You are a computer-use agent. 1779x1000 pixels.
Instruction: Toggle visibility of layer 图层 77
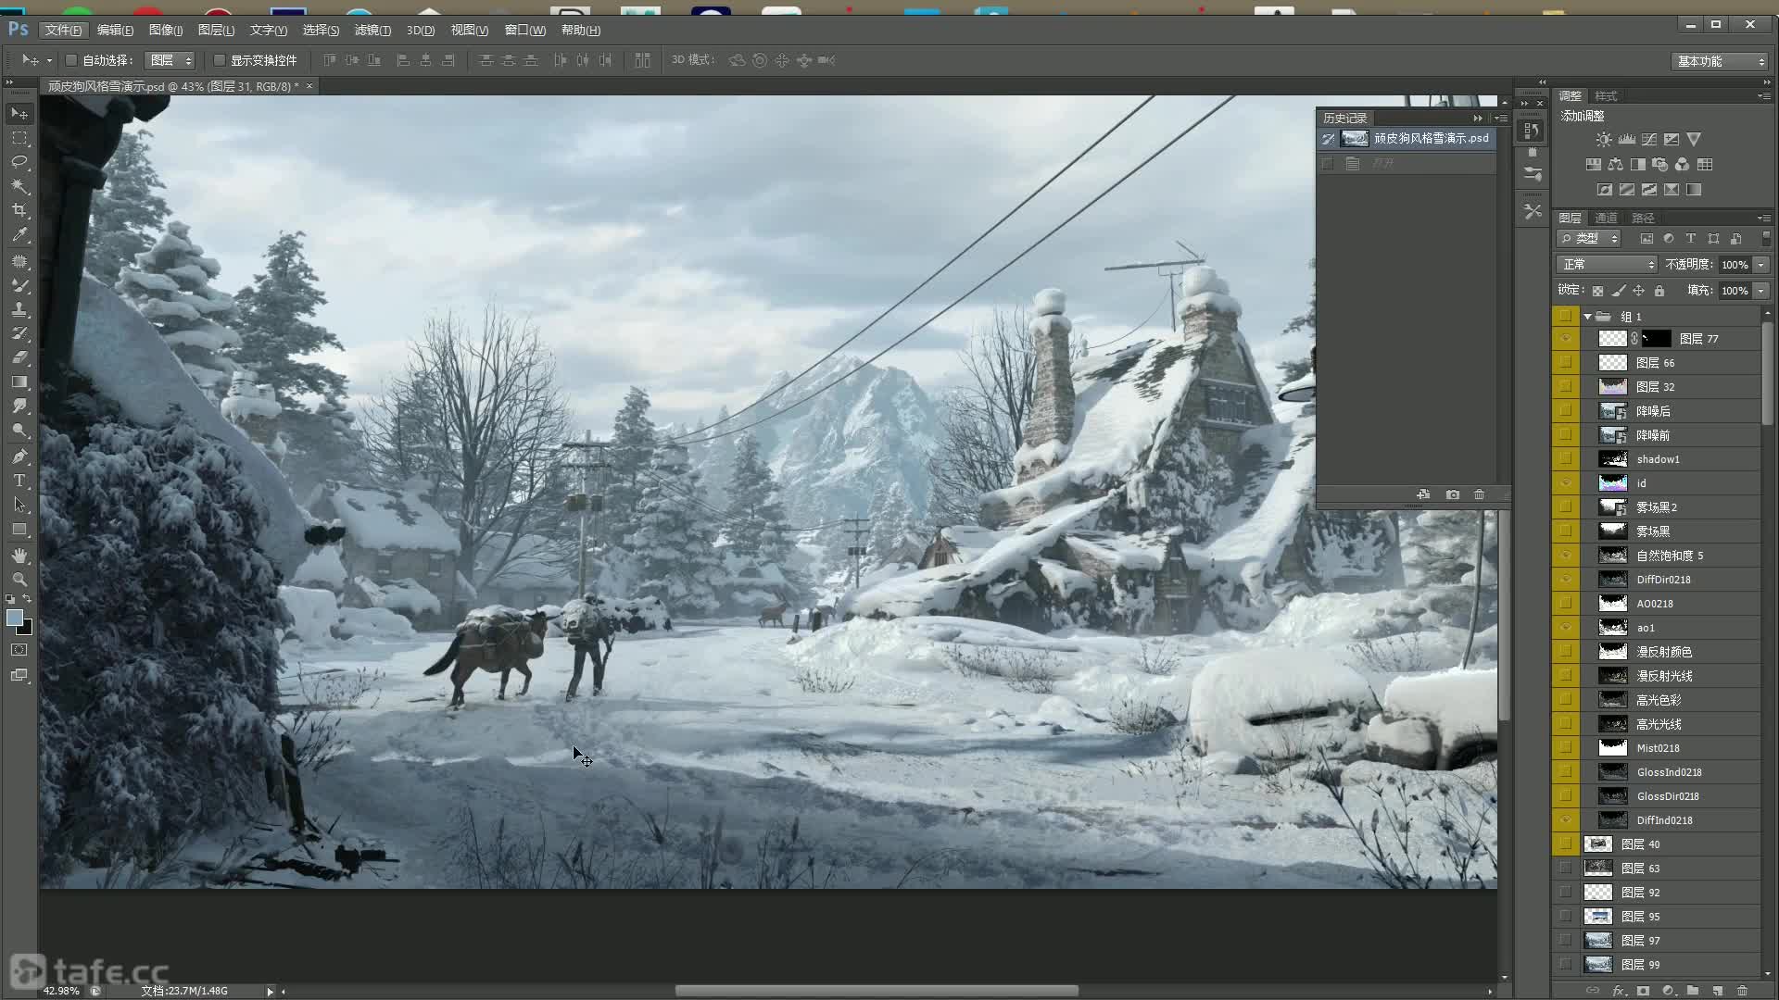(1566, 339)
